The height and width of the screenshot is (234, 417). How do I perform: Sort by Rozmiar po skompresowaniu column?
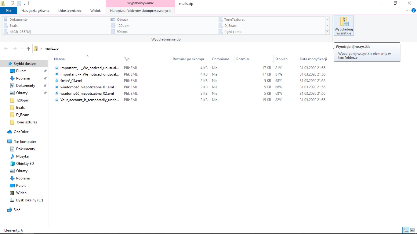click(190, 59)
